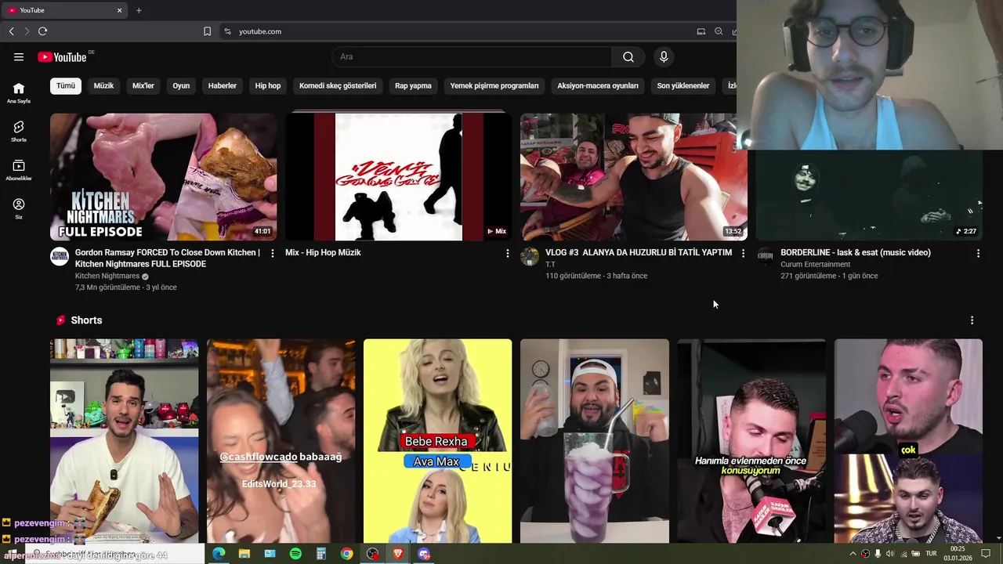Open Shorts from the left sidebar
Viewport: 1003px width, 564px height.
pos(19,131)
